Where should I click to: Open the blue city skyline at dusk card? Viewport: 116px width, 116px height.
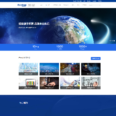49,69
